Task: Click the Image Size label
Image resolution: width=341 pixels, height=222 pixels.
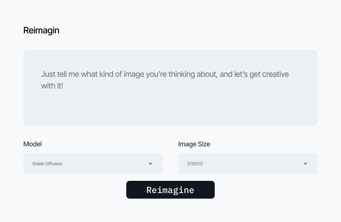Action: coord(194,144)
